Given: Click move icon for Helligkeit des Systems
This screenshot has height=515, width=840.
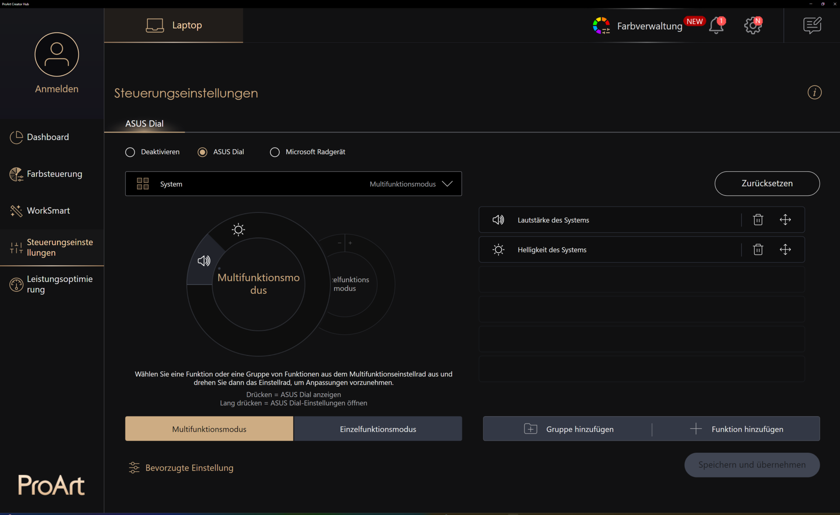Looking at the screenshot, I should pyautogui.click(x=785, y=250).
